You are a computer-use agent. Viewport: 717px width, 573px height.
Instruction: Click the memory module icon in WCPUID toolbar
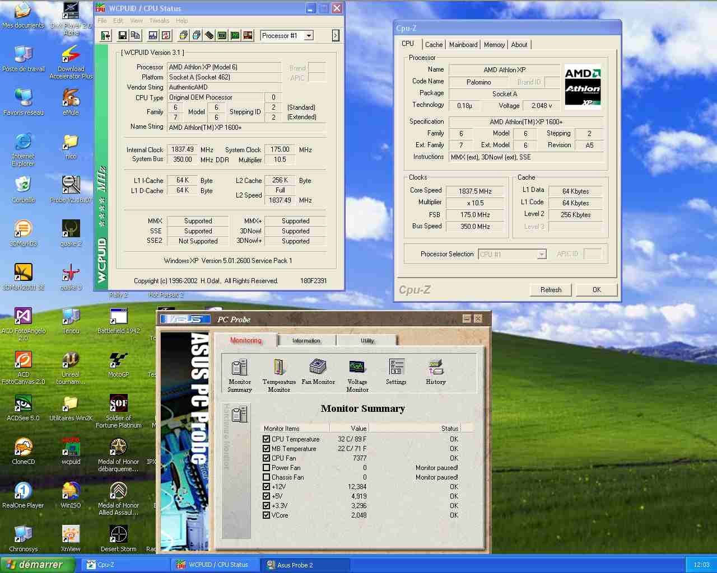(209, 36)
